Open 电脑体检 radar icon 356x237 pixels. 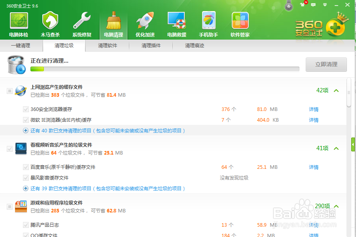point(19,21)
